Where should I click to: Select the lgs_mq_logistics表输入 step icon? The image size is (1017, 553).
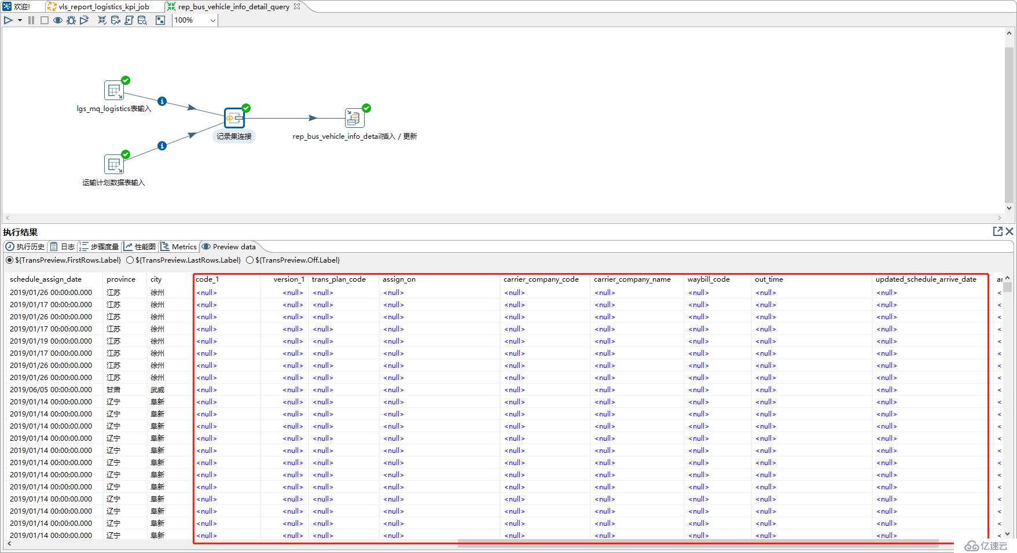(x=114, y=90)
